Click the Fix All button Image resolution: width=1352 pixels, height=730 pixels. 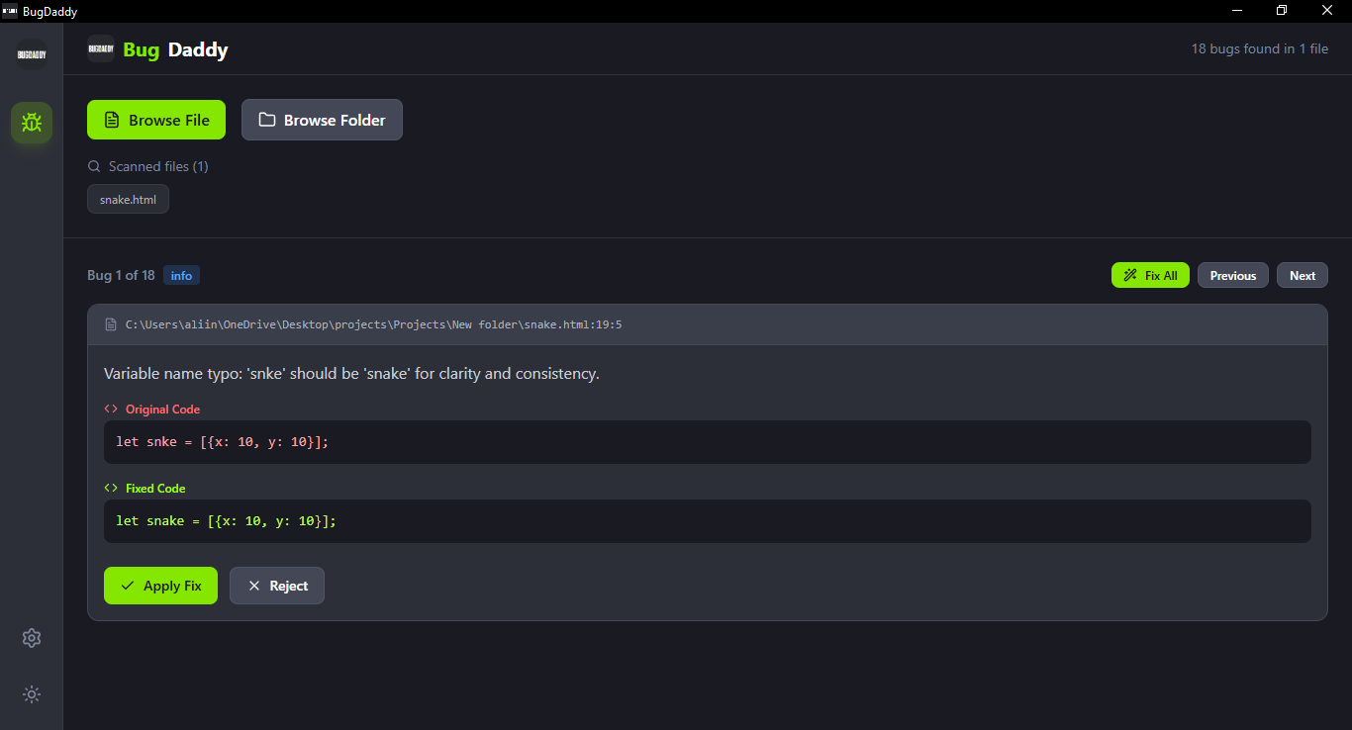pos(1150,275)
